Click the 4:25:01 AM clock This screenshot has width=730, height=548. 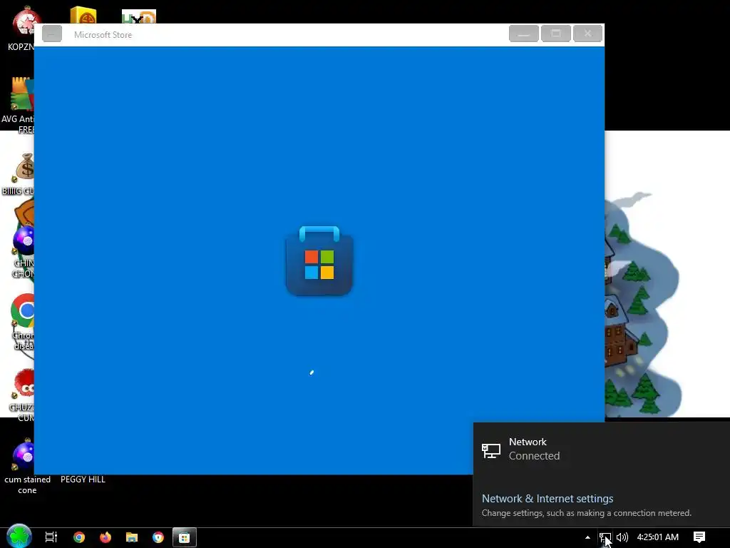point(658,537)
